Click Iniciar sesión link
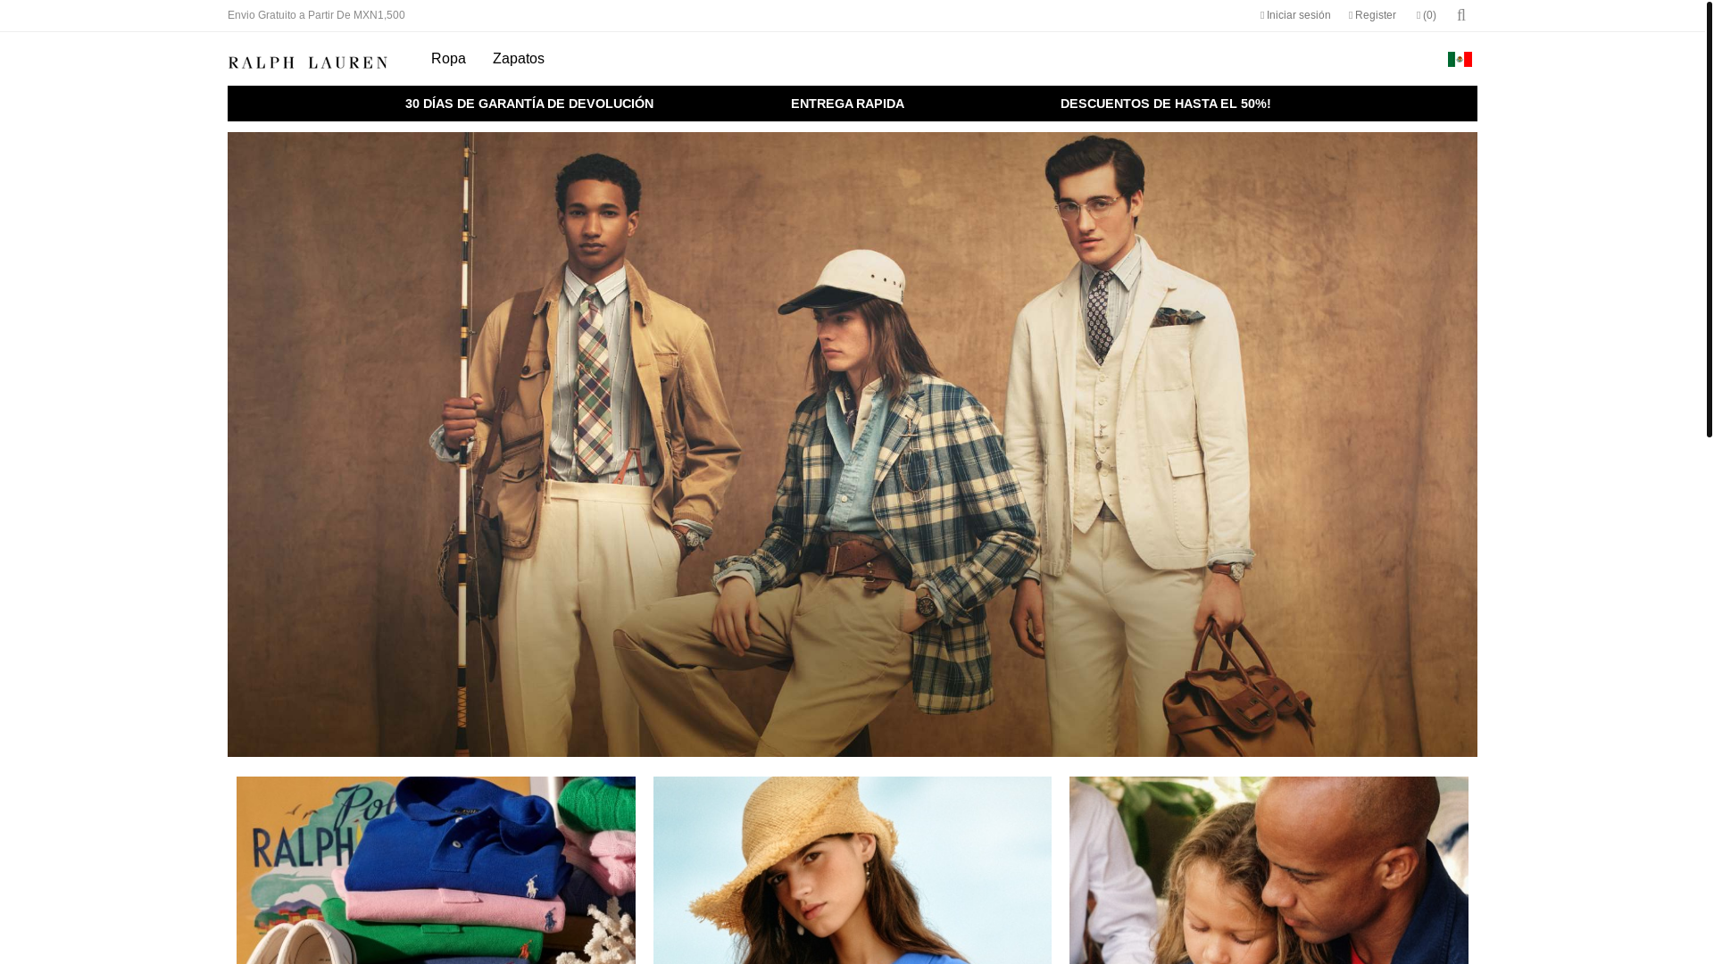Viewport: 1714px width, 964px height. [x=1295, y=15]
